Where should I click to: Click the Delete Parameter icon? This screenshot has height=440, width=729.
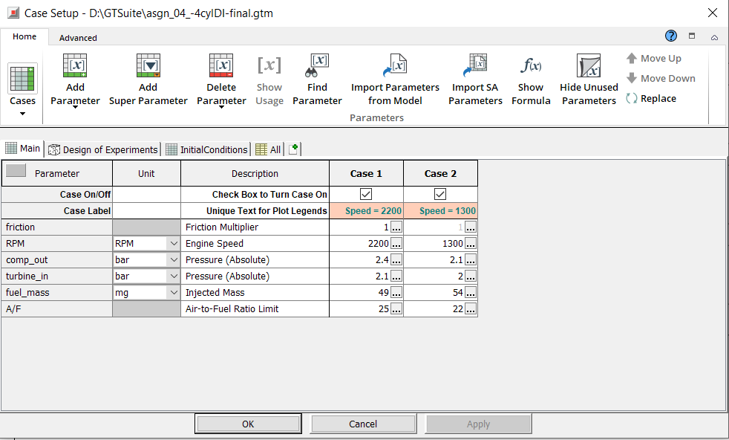(221, 65)
